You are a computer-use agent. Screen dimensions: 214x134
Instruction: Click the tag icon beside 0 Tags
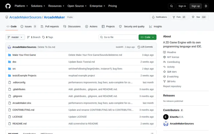click(x=43, y=37)
